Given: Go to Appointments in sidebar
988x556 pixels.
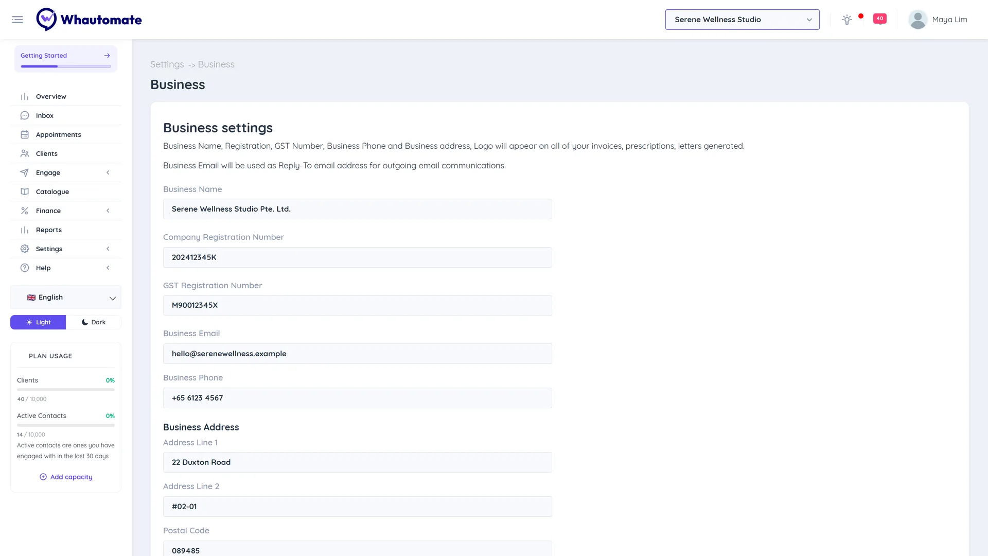Looking at the screenshot, I should 66,135.
